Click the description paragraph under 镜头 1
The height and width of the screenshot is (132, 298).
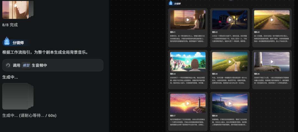188,38
